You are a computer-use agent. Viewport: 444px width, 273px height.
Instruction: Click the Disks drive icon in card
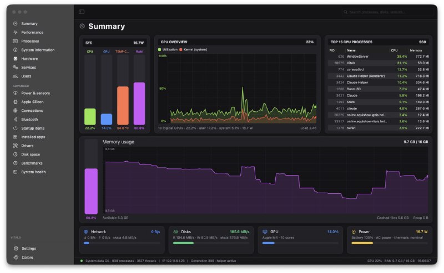(175, 231)
